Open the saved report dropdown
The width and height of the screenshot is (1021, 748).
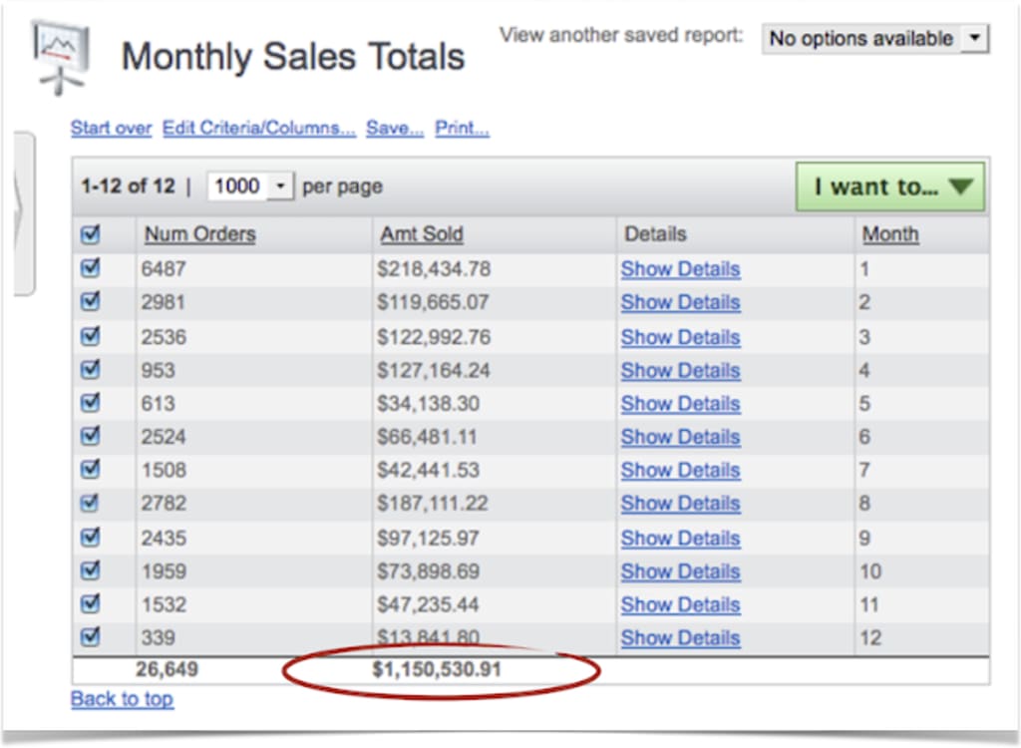(874, 39)
